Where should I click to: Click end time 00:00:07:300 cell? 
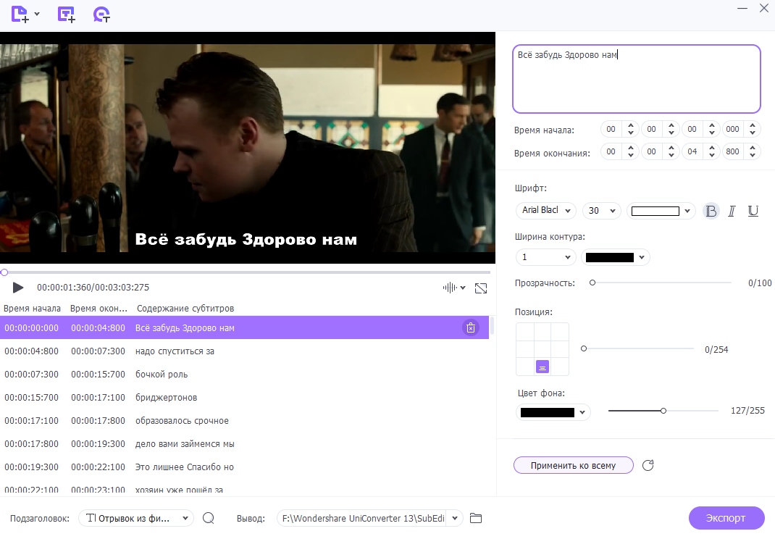tap(98, 351)
